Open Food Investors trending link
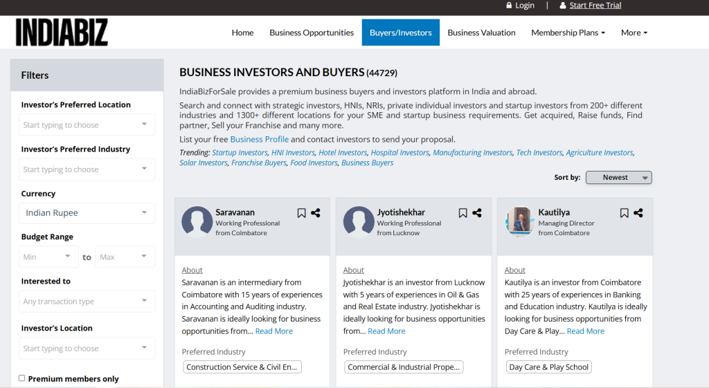The width and height of the screenshot is (709, 388). 314,163
